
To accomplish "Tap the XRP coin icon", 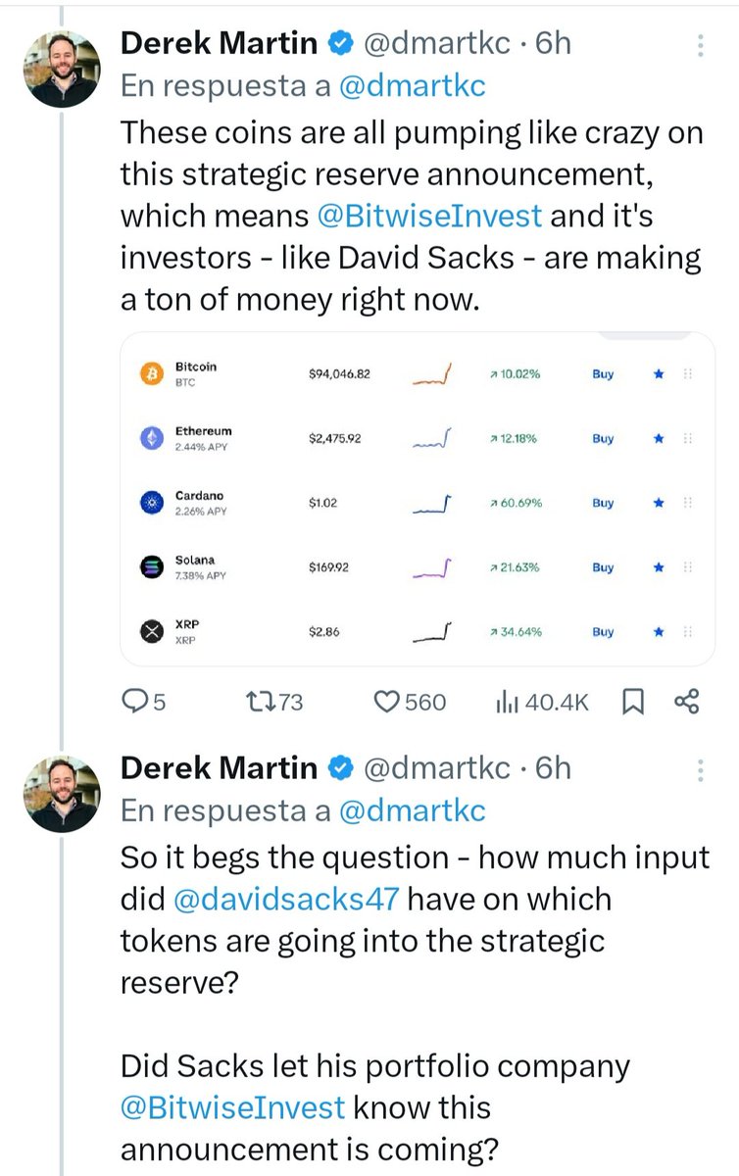I will click(x=151, y=632).
